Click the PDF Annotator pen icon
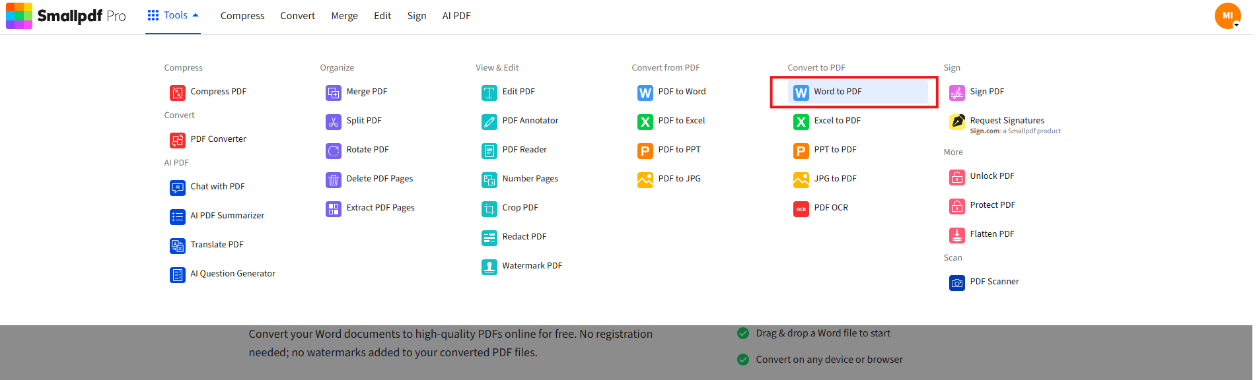Image resolution: width=1257 pixels, height=380 pixels. pos(489,121)
